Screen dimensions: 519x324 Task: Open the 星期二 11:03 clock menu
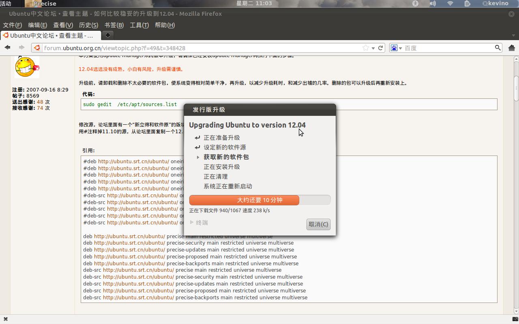pos(254,3)
